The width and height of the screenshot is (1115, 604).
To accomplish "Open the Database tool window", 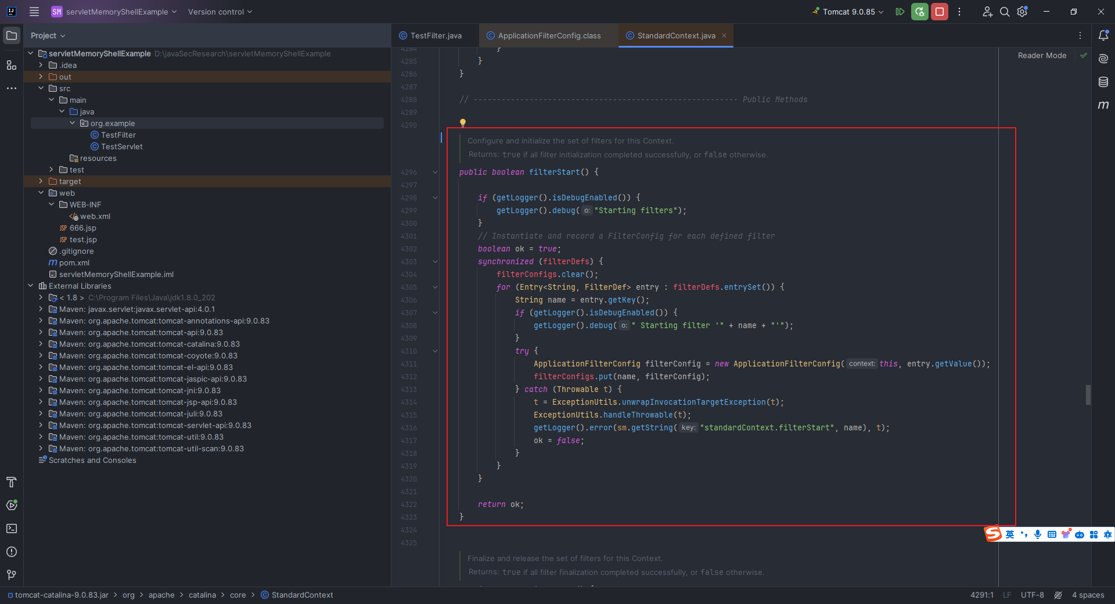I will point(1103,82).
